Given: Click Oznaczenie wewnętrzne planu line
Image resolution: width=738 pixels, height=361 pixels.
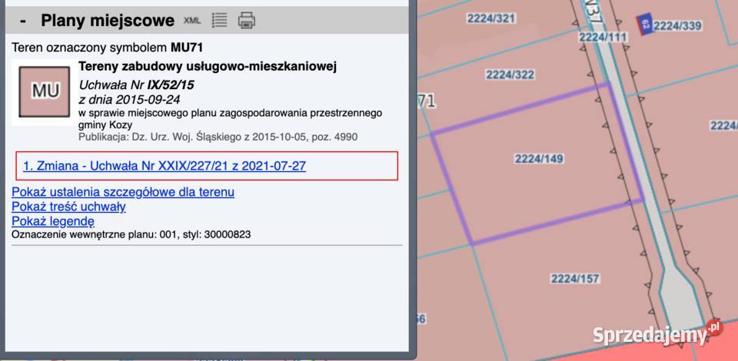Looking at the screenshot, I should pyautogui.click(x=131, y=234).
